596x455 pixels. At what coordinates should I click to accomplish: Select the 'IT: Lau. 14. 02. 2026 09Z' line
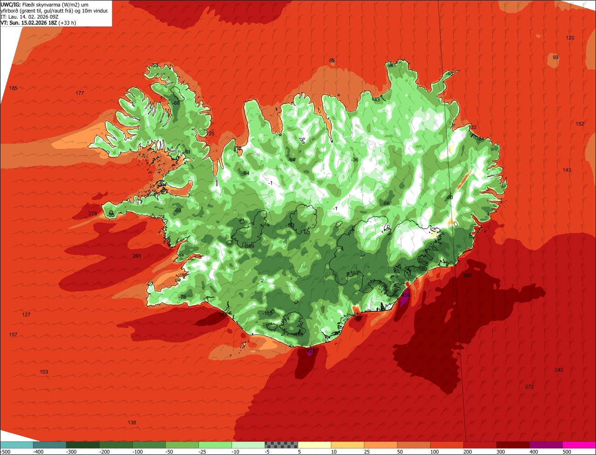pos(29,16)
